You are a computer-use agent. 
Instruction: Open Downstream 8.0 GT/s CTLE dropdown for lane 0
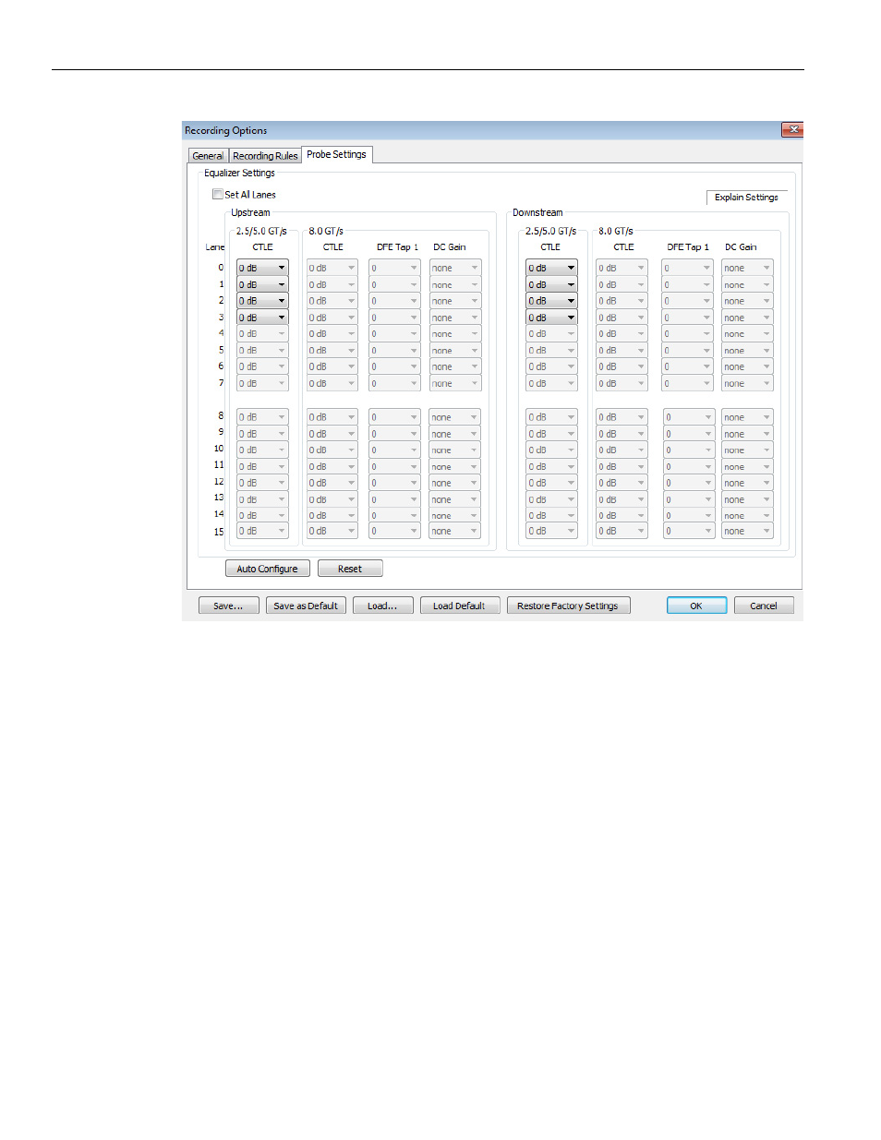[622, 268]
